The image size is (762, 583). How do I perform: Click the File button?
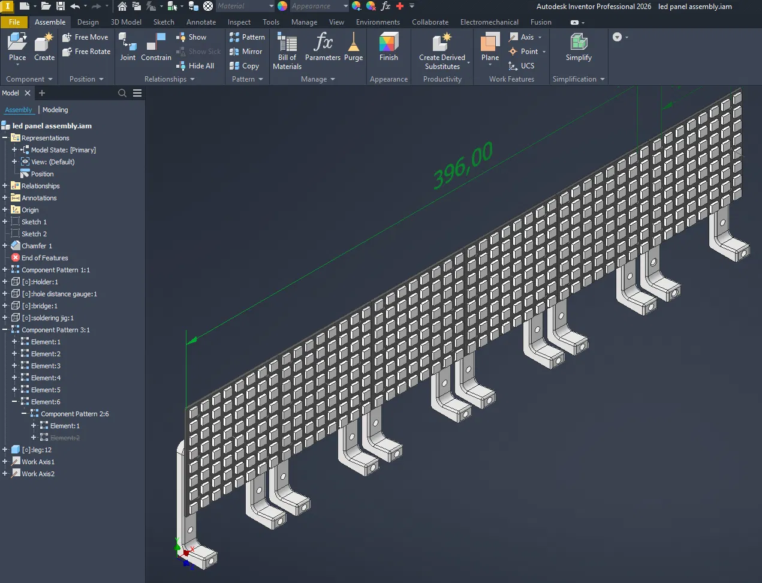point(14,22)
